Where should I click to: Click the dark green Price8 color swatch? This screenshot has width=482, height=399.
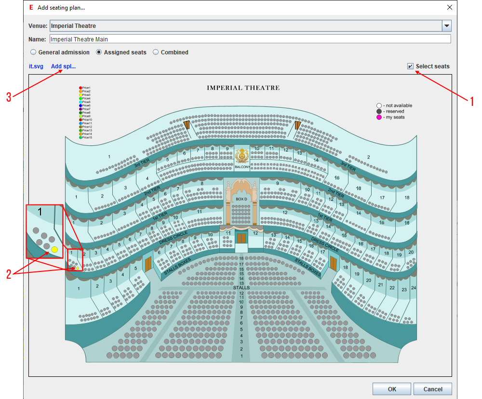(x=80, y=113)
